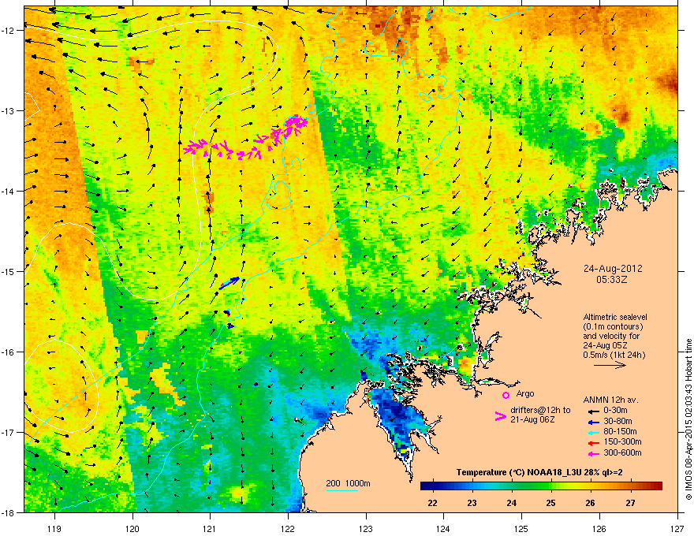Click the -13 latitude axis label

(9, 110)
